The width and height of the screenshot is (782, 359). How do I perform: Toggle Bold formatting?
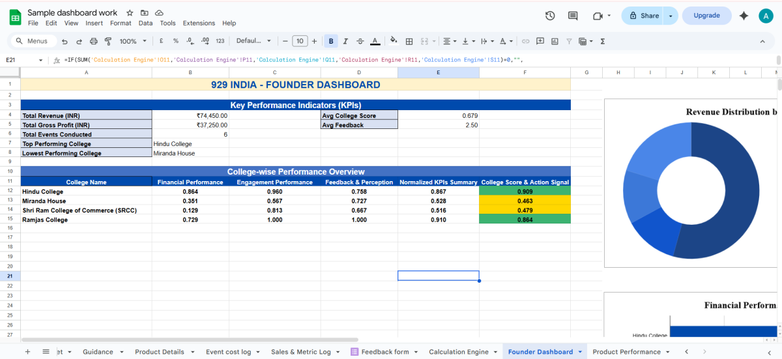click(x=331, y=41)
